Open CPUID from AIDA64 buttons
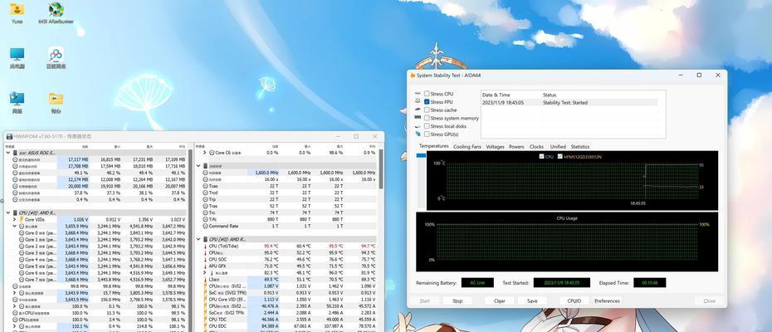 574,300
